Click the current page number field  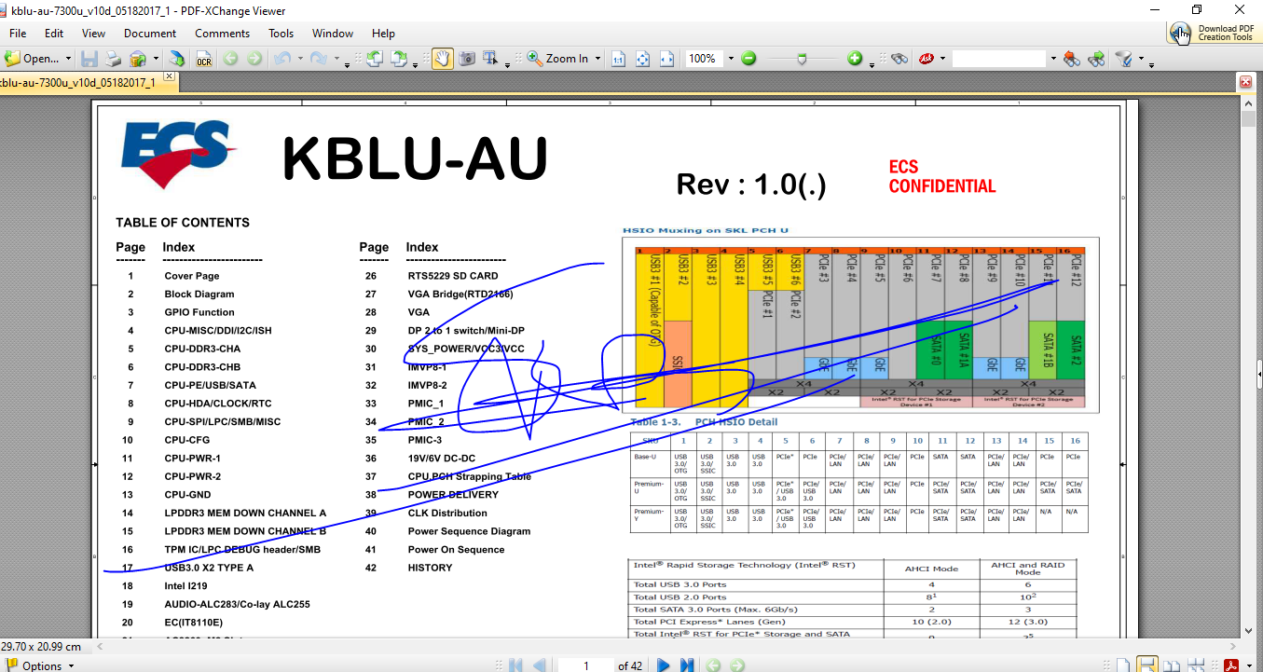[586, 665]
